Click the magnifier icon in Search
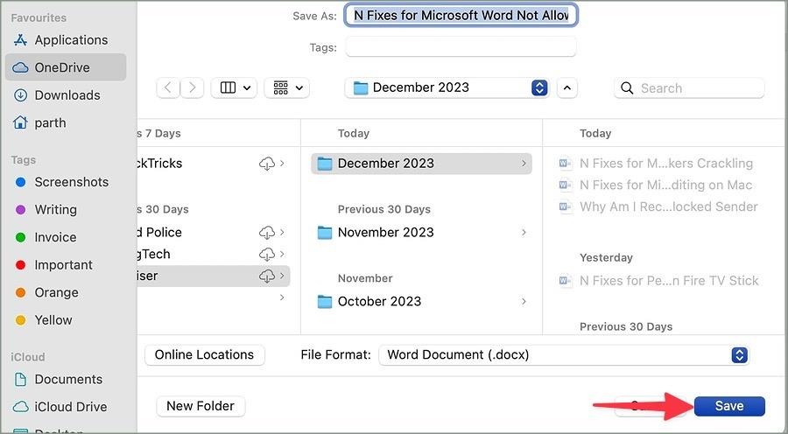The width and height of the screenshot is (788, 434). 627,88
